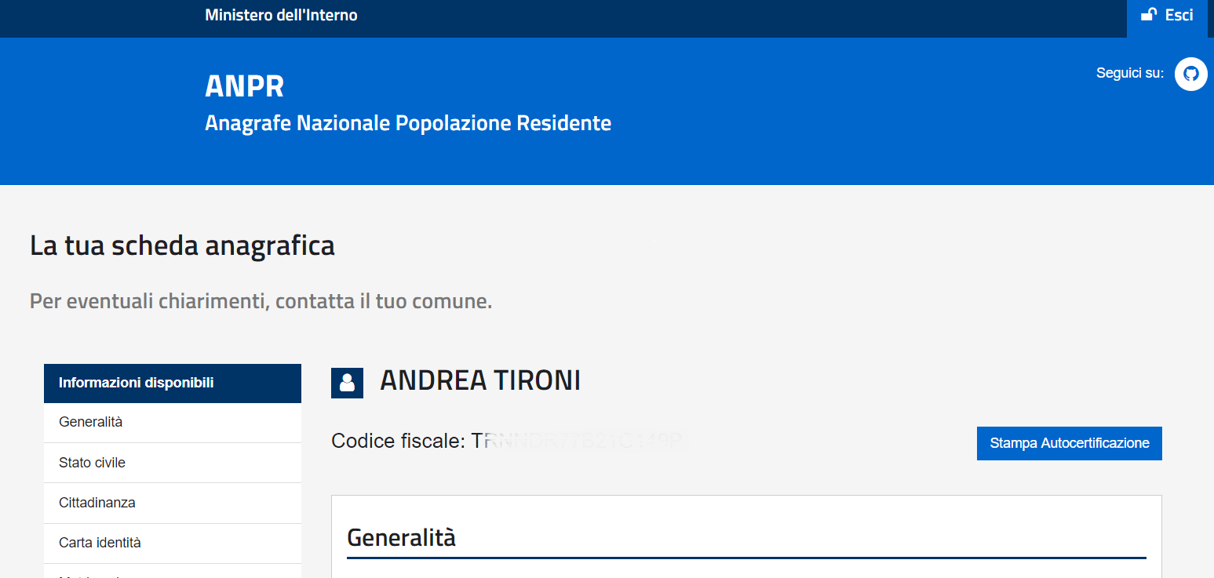Click the user avatar icon beside Andrea Tironi
Viewport: 1214px width, 578px height.
click(x=347, y=383)
